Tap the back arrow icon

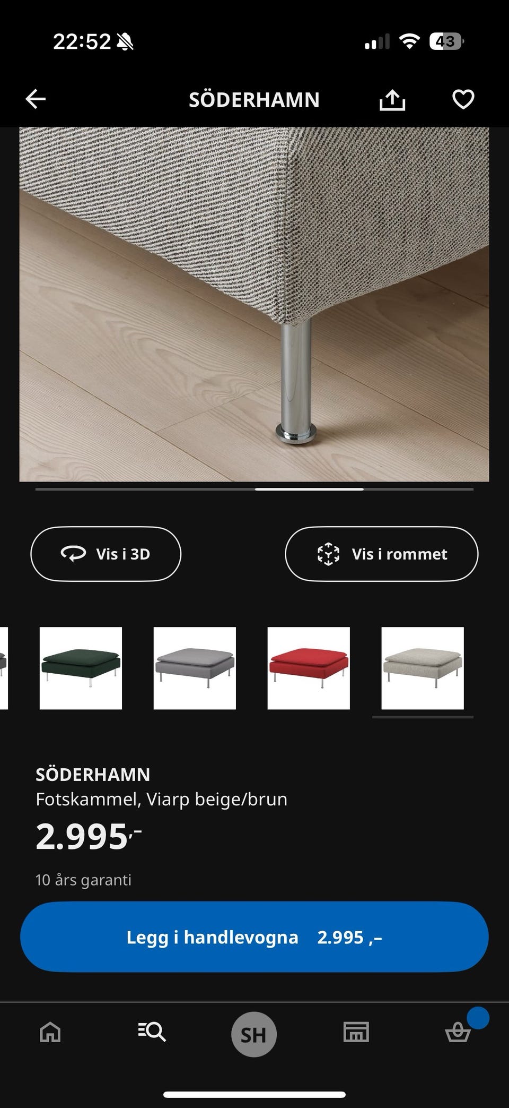click(x=36, y=99)
